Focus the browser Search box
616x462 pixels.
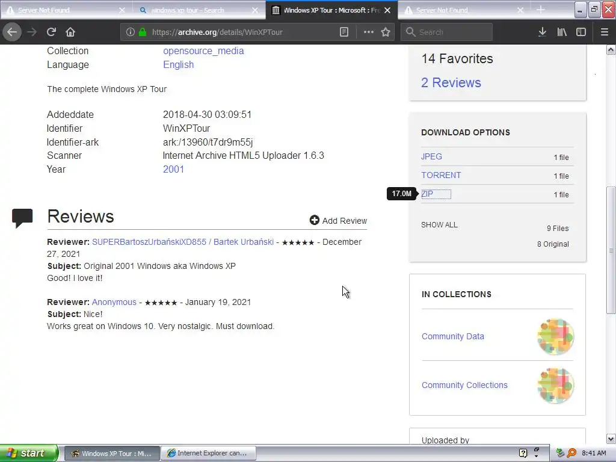click(x=447, y=32)
